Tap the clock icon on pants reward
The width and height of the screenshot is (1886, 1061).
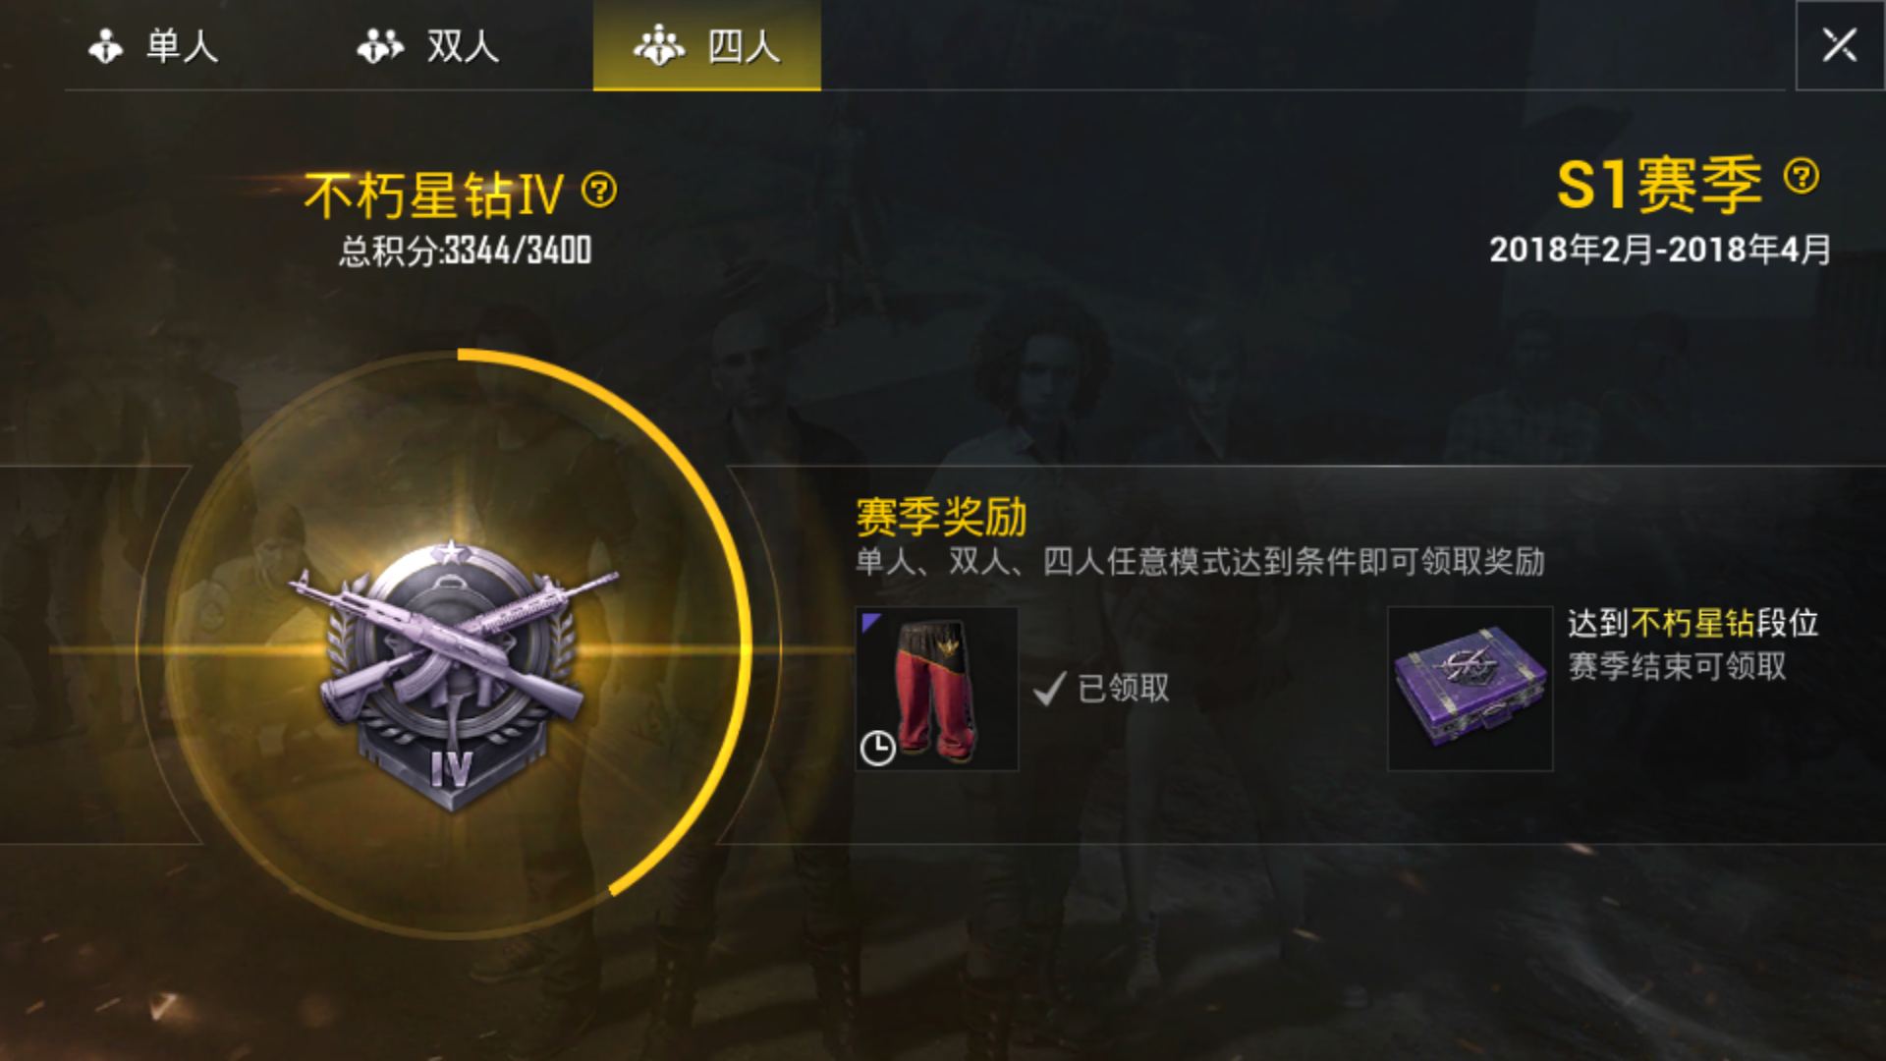(x=877, y=749)
